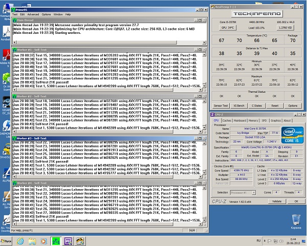Click Main thread horizontal scrollbar left arrow
307x246 pixels.
(x=15, y=43)
